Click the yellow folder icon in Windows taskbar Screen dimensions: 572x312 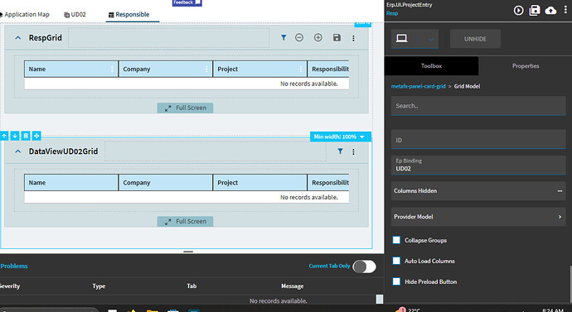click(x=153, y=310)
